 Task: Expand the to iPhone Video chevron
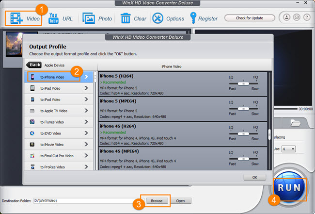(86, 77)
